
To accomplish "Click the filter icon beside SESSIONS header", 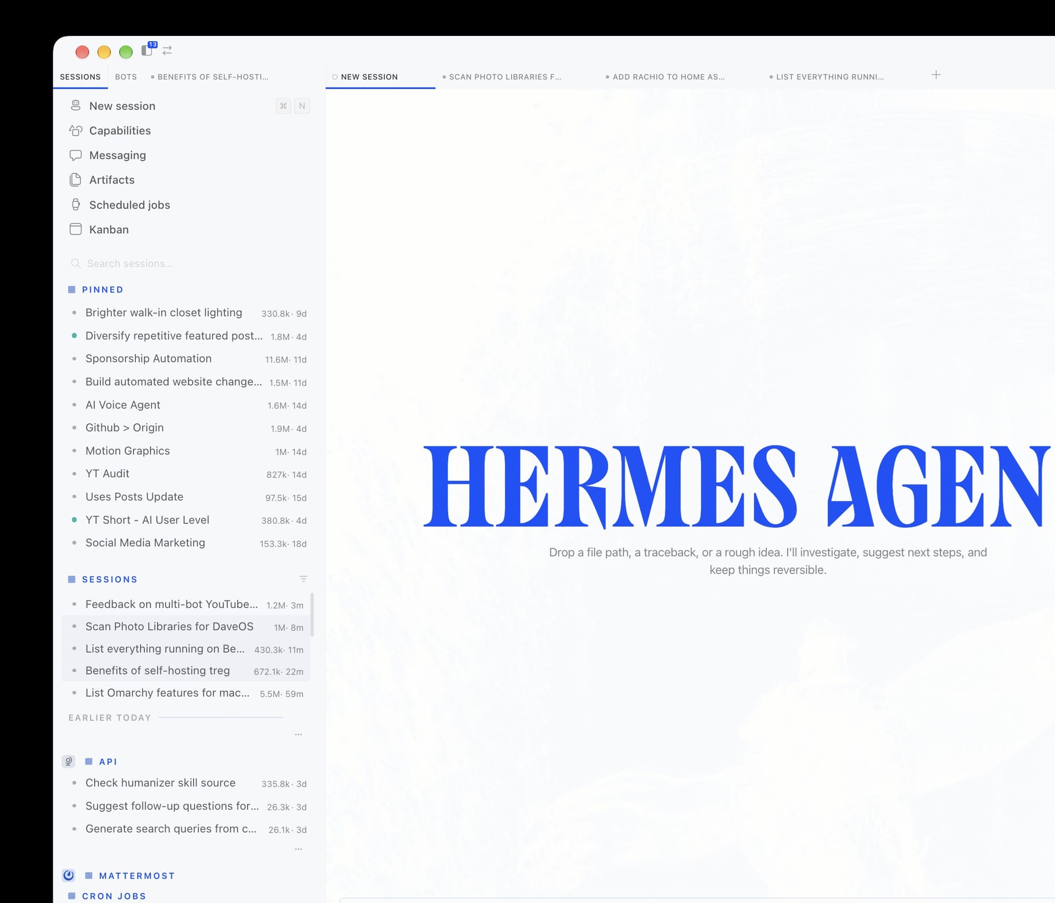I will click(x=303, y=579).
